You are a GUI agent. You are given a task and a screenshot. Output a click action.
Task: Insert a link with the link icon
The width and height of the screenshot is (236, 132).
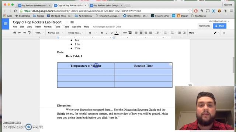(x=125, y=33)
